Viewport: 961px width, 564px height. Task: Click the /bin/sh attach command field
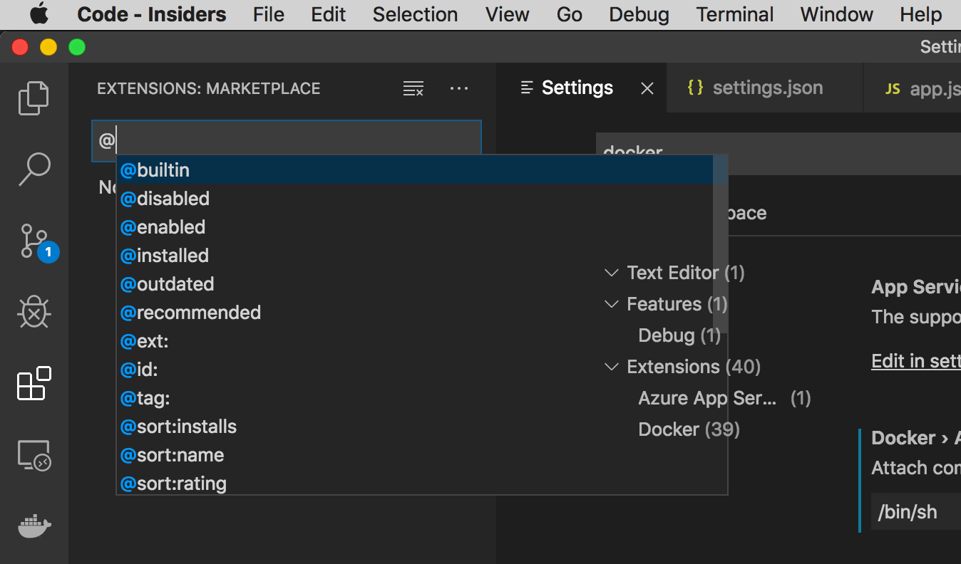916,512
